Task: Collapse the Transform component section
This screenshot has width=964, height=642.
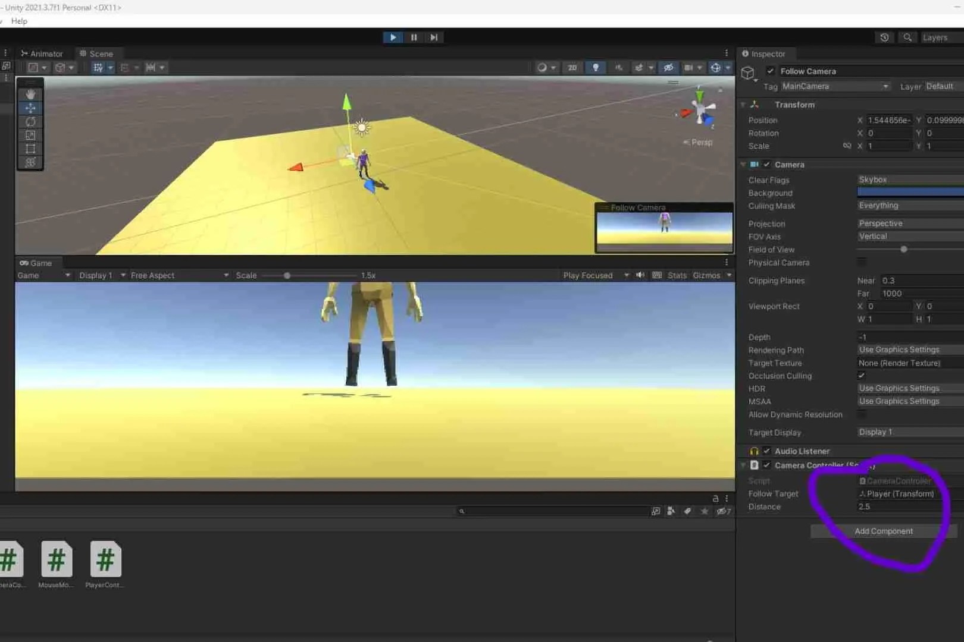Action: pyautogui.click(x=743, y=105)
